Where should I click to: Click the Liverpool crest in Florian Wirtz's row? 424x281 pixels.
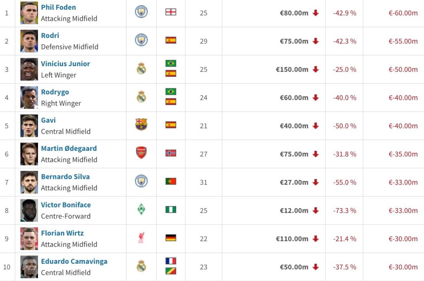click(141, 238)
